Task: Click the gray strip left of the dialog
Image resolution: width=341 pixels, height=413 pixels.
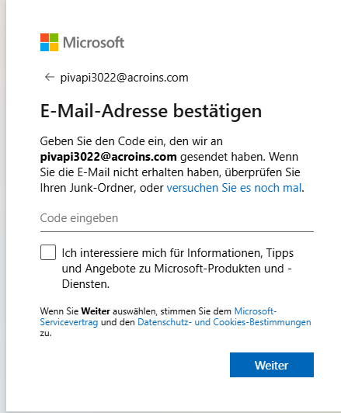Action: tap(3, 206)
